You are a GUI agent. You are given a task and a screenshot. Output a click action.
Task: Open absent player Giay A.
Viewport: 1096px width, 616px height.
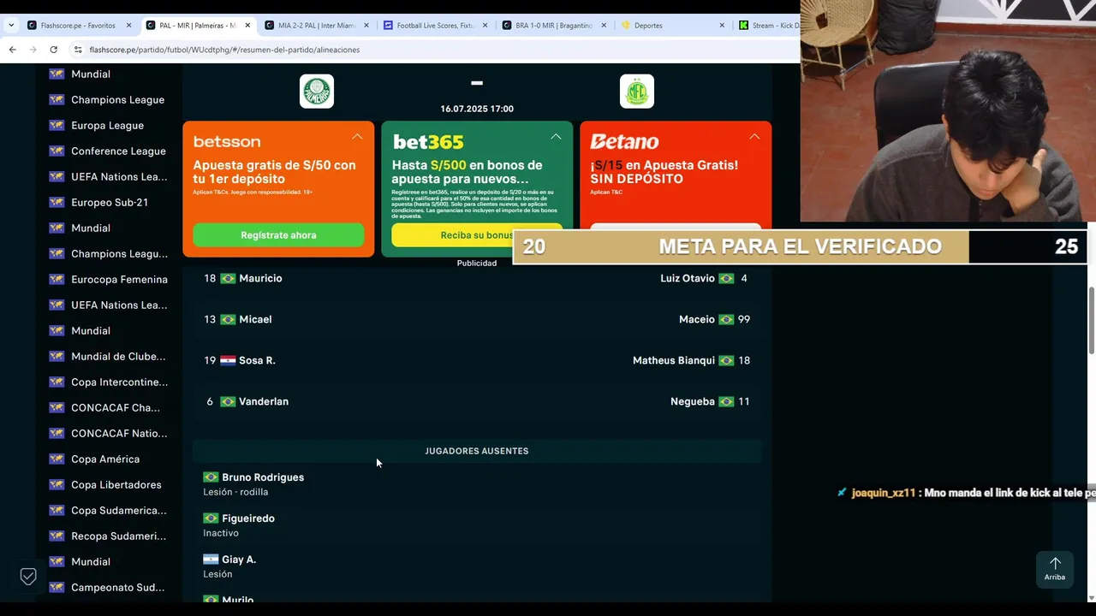coord(239,560)
